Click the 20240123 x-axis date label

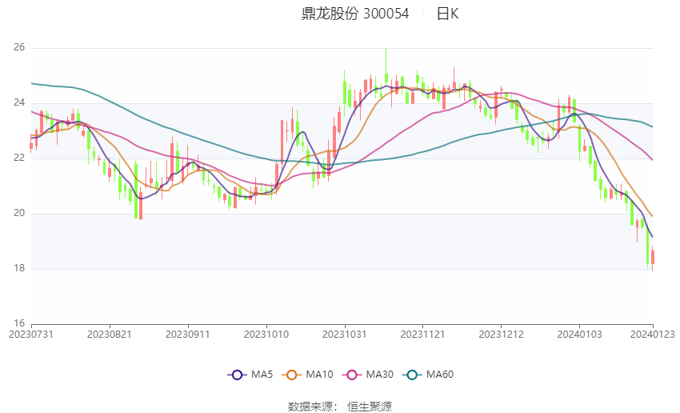pyautogui.click(x=653, y=335)
